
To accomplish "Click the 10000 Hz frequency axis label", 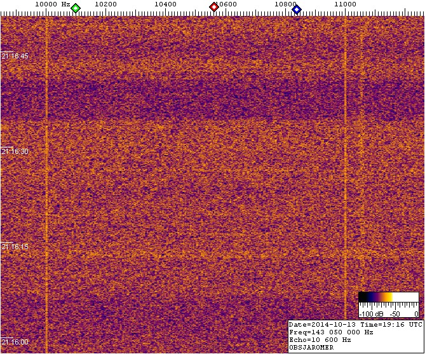I will pyautogui.click(x=52, y=4).
